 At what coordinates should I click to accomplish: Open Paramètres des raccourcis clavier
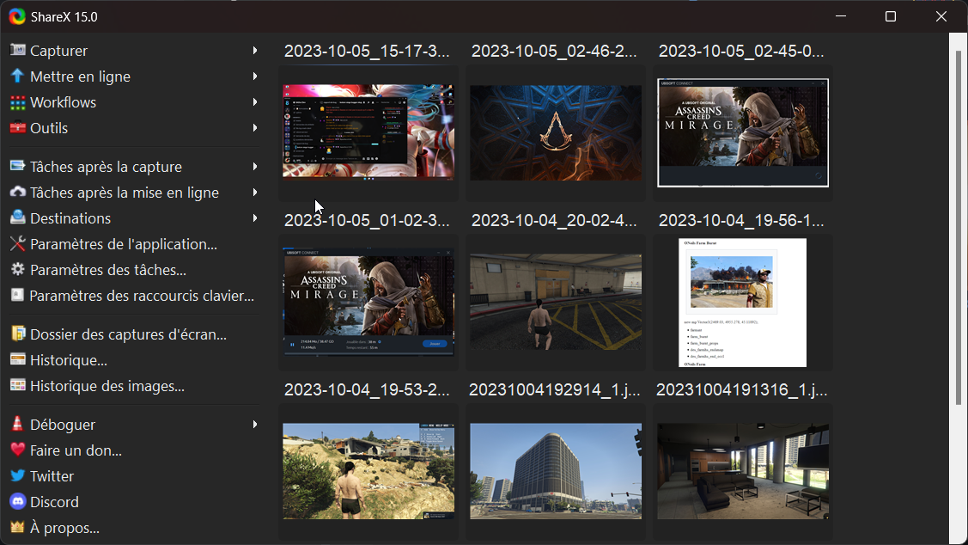pyautogui.click(x=142, y=296)
